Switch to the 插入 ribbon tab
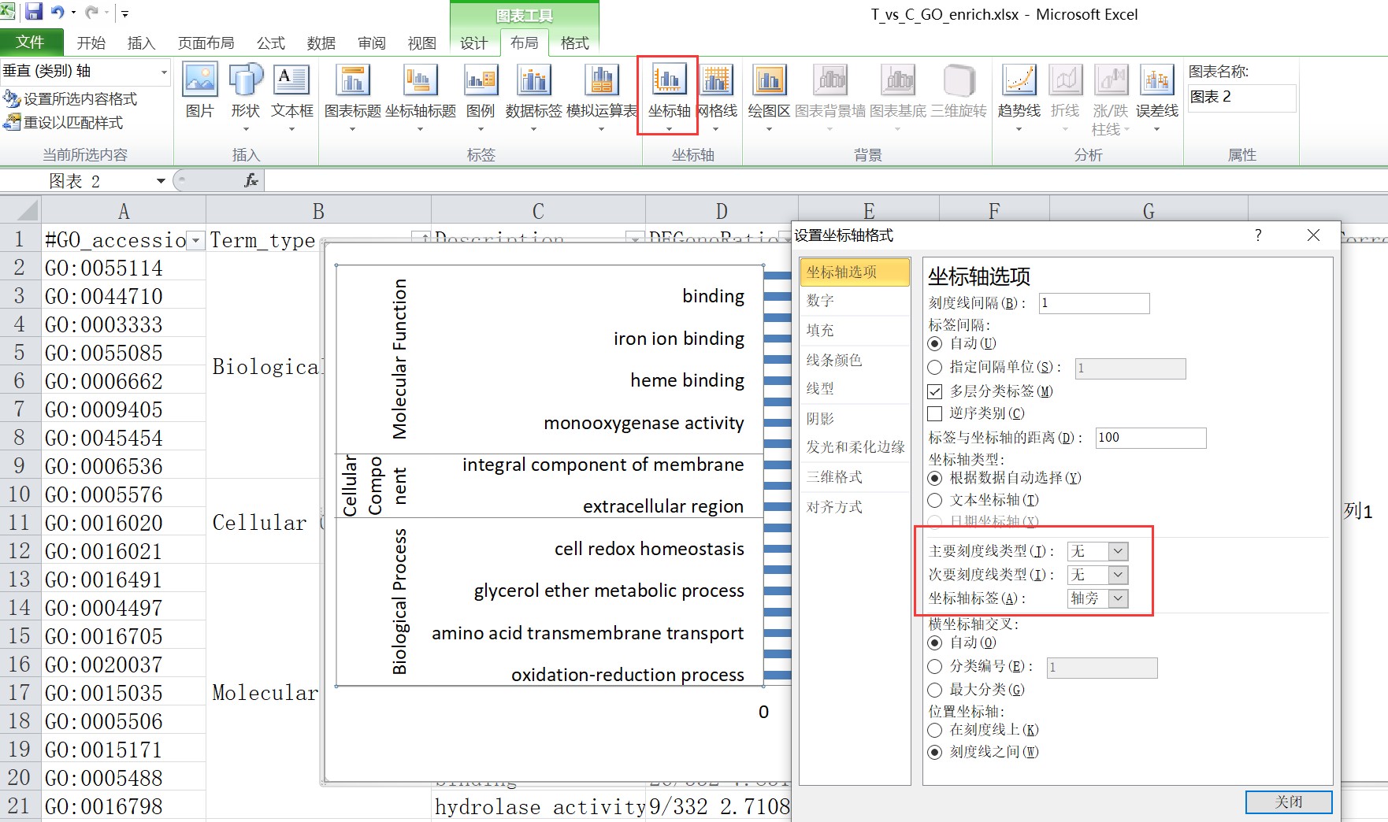Viewport: 1388px width, 822px height. pyautogui.click(x=142, y=43)
